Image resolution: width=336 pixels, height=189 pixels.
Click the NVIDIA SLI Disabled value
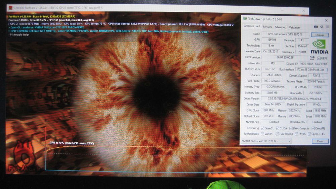(274, 122)
